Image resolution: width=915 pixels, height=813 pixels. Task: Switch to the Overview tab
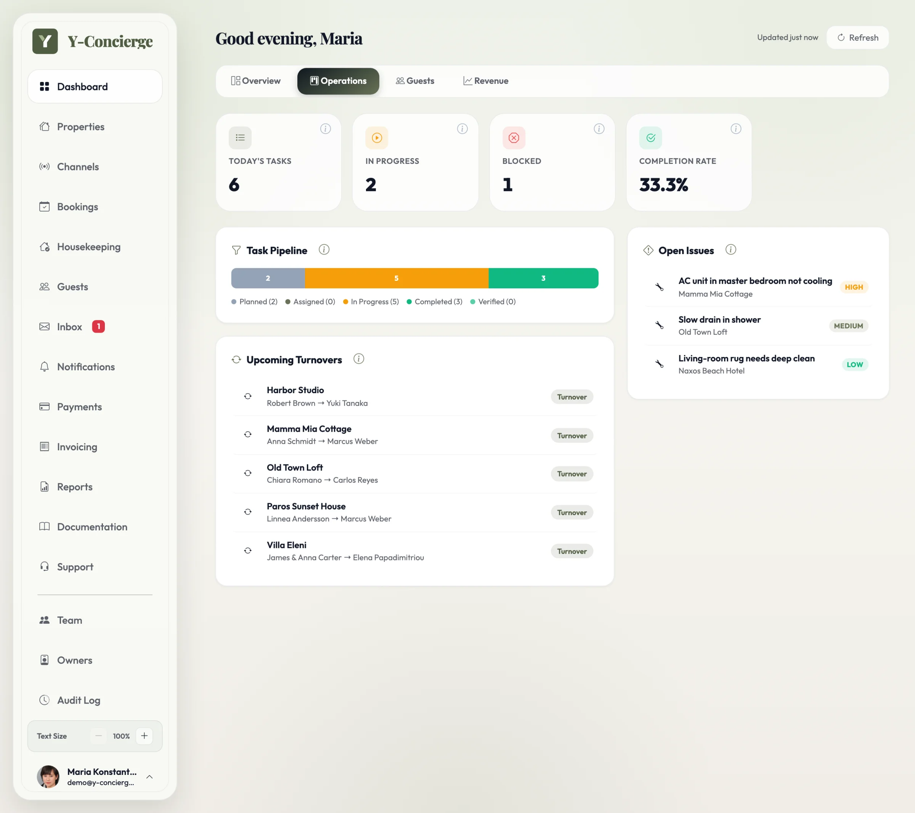[255, 81]
